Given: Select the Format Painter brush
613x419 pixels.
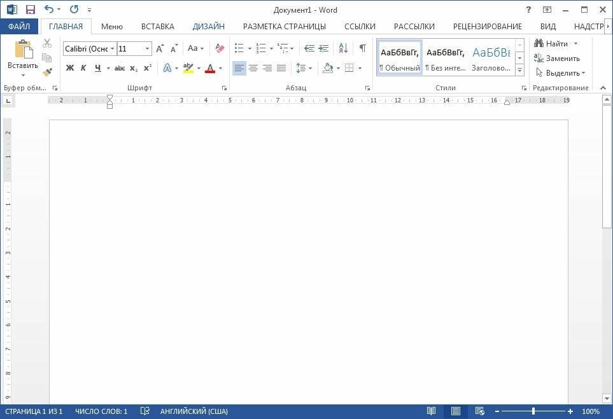Looking at the screenshot, I should 47,72.
